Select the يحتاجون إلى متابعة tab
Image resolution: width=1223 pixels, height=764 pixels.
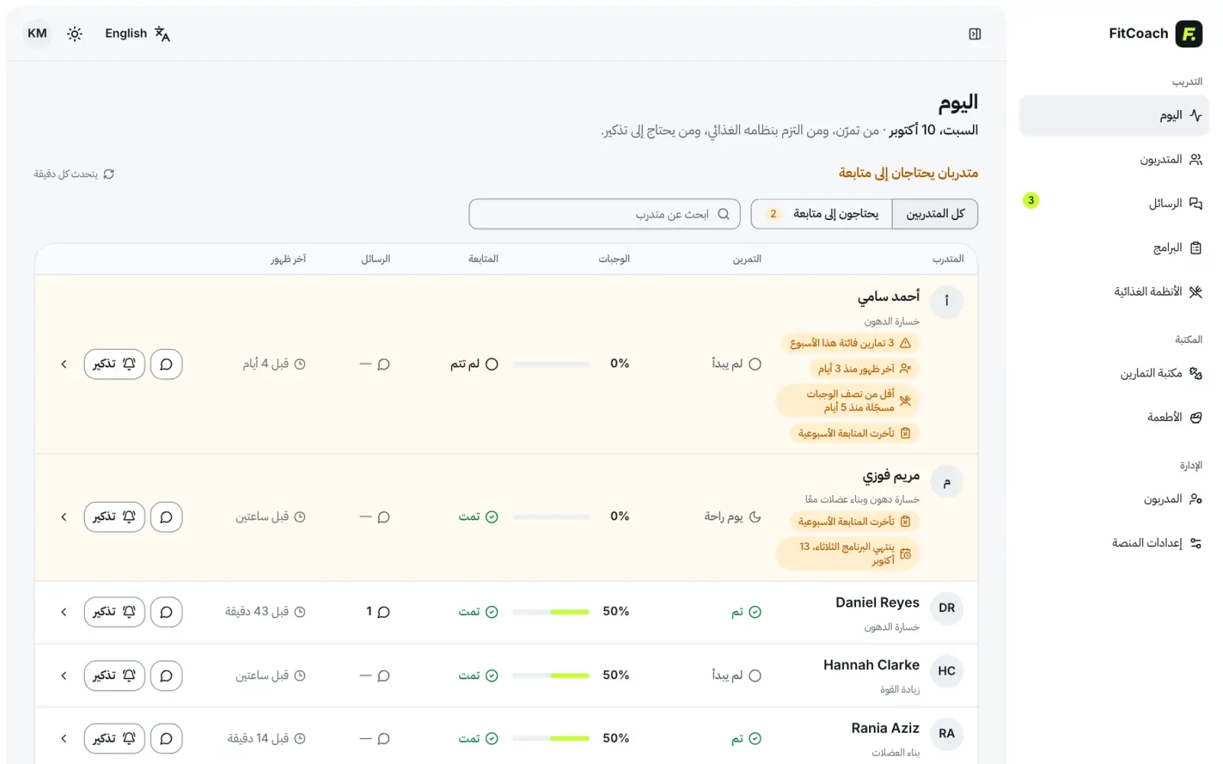pyautogui.click(x=822, y=214)
